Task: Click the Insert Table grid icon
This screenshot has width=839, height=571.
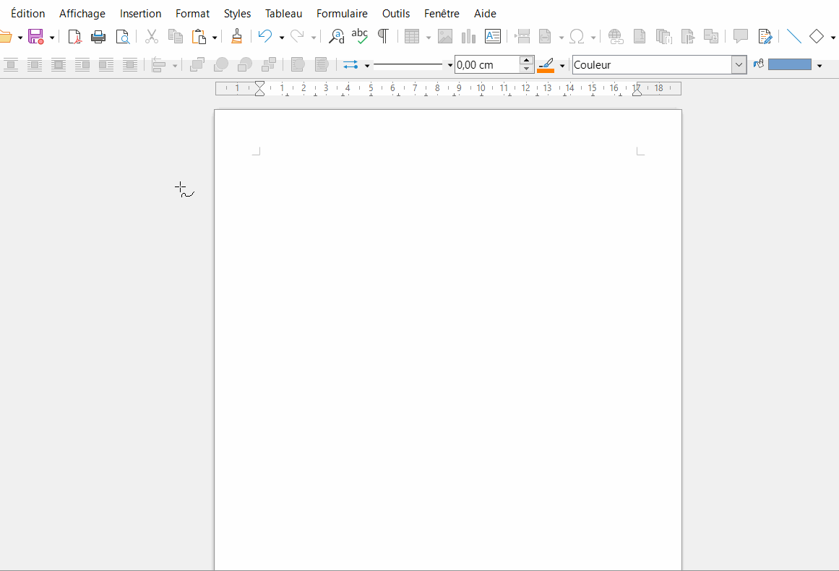Action: coord(412,36)
